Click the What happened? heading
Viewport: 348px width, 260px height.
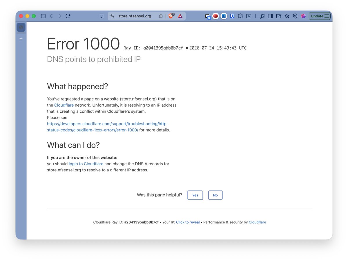click(x=77, y=86)
